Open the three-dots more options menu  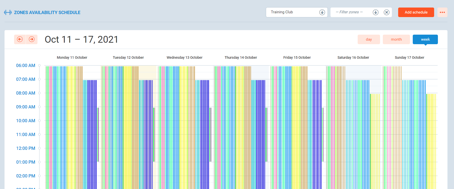(442, 12)
